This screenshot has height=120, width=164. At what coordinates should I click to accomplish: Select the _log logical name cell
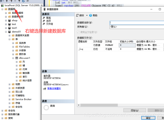(x=85, y=49)
